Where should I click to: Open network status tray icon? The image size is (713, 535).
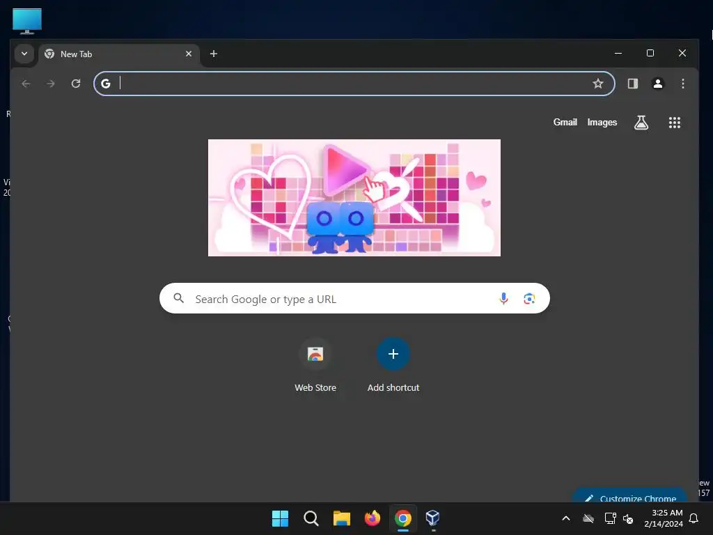click(x=610, y=518)
